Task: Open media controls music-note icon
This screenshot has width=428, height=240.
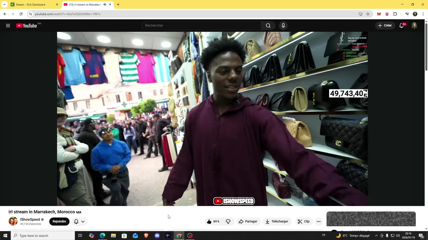Action: tap(407, 14)
